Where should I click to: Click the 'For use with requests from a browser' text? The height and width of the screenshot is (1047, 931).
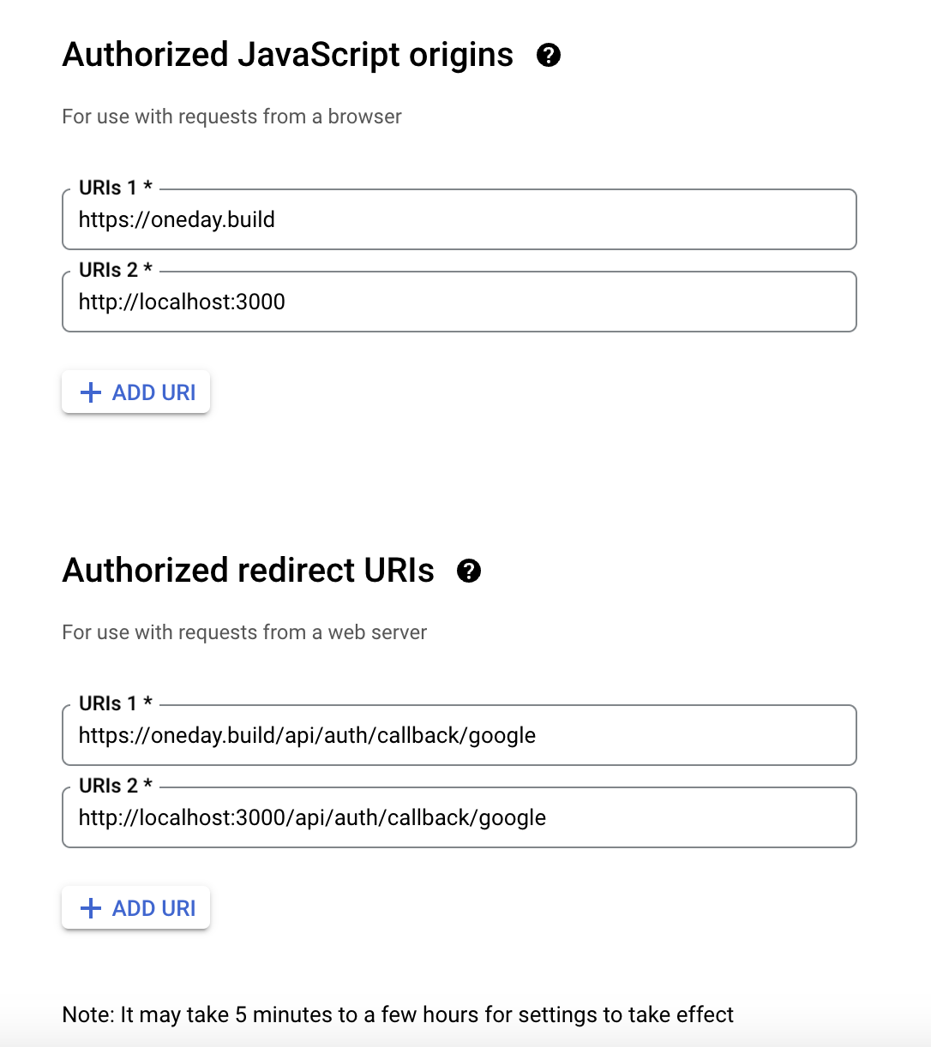(x=232, y=117)
